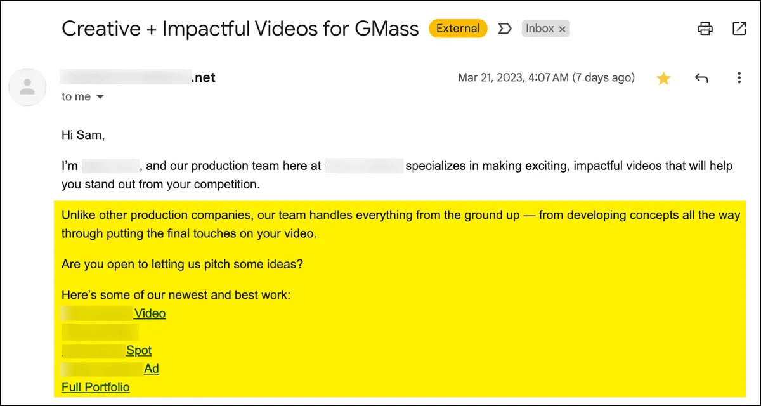The width and height of the screenshot is (761, 406).
Task: Open the Full Portfolio link
Action: coord(96,387)
